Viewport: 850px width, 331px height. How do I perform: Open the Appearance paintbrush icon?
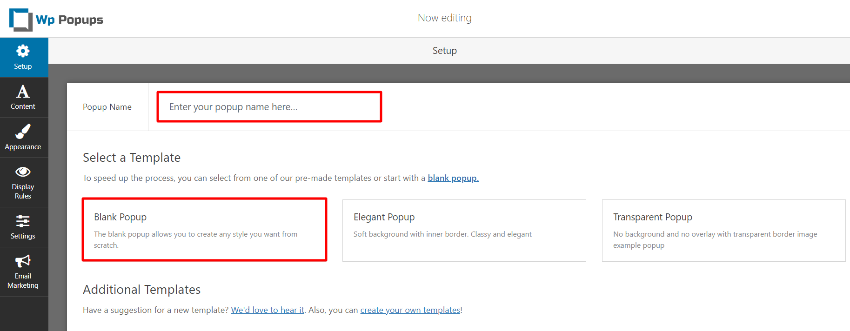[x=23, y=131]
